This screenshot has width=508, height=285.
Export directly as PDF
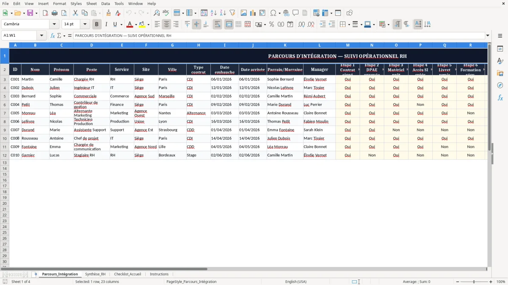coord(45,13)
